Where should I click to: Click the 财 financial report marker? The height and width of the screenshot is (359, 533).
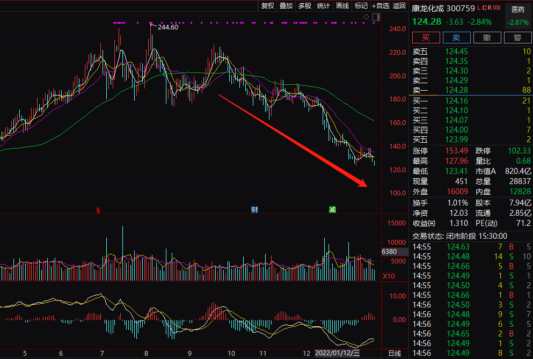click(x=254, y=210)
